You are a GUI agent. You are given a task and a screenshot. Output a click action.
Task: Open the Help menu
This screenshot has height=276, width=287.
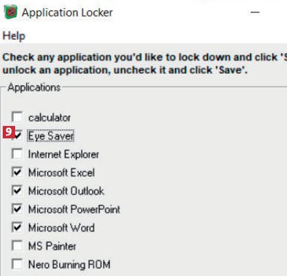click(14, 36)
